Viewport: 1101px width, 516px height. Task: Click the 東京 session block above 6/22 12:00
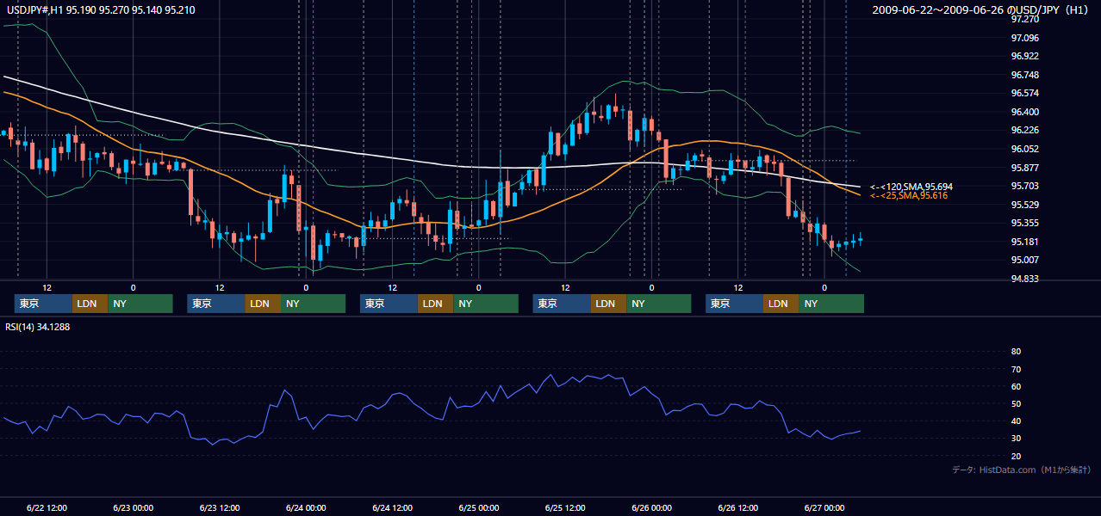pyautogui.click(x=44, y=304)
